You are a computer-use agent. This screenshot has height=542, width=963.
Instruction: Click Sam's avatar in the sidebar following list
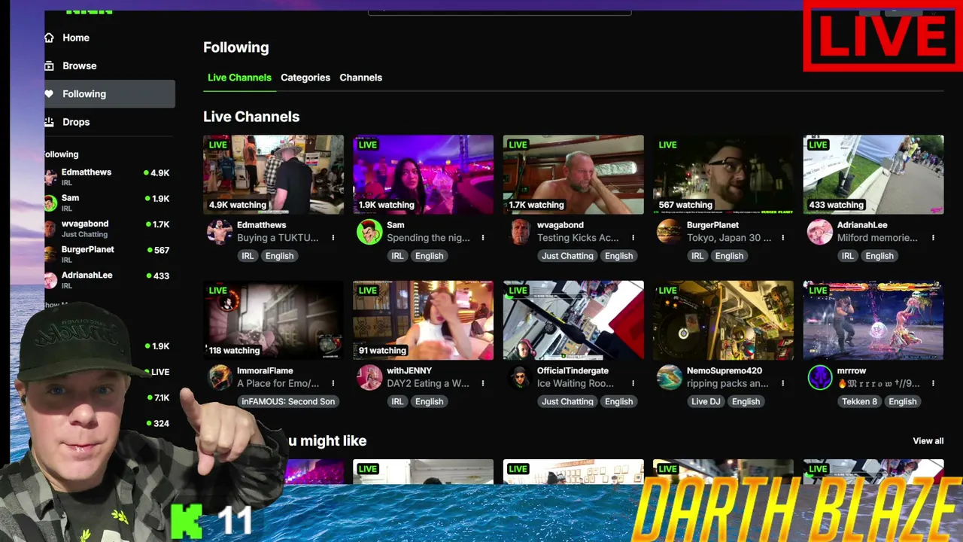[x=50, y=202]
